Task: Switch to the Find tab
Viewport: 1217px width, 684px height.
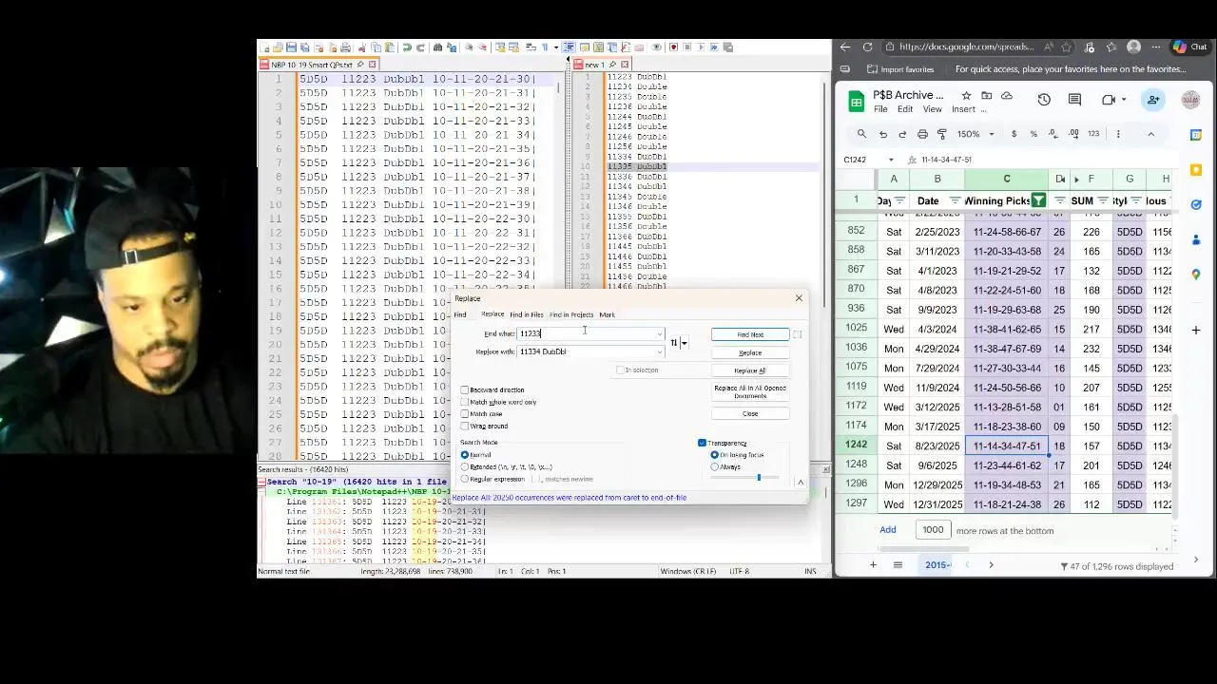Action: (x=460, y=314)
